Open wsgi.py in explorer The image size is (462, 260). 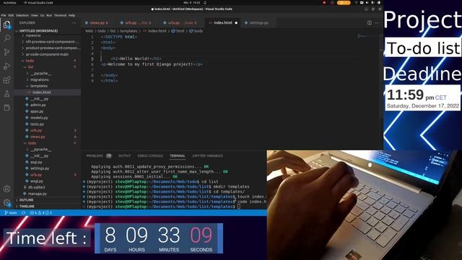(x=37, y=181)
